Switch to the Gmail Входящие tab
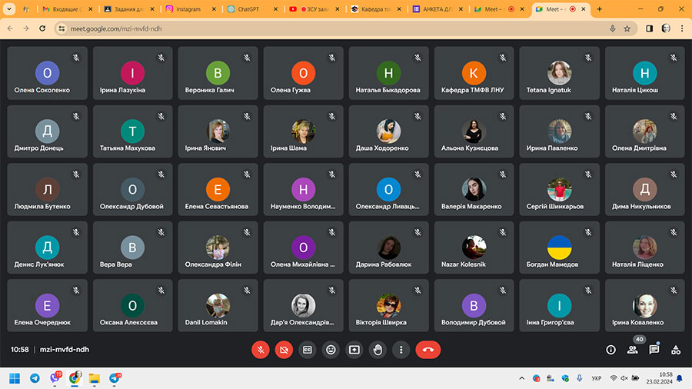Viewport: 692px width, 389px height. (67, 8)
